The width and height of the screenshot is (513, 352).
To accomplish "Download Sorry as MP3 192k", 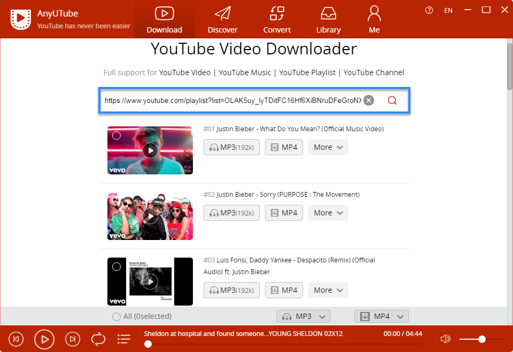I will point(231,213).
